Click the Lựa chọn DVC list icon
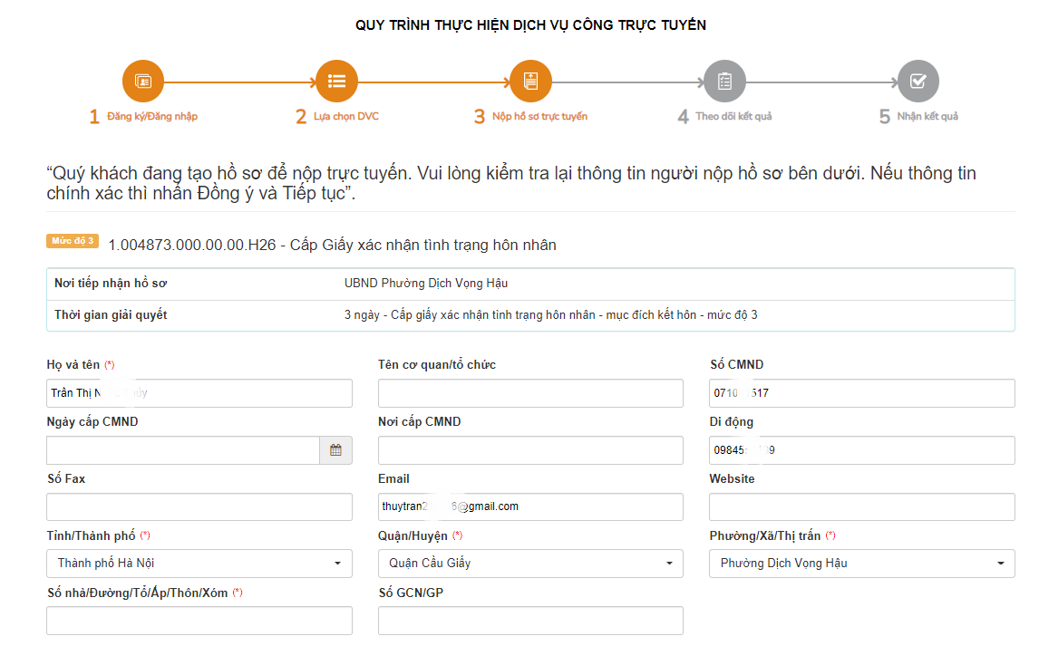 [x=336, y=82]
